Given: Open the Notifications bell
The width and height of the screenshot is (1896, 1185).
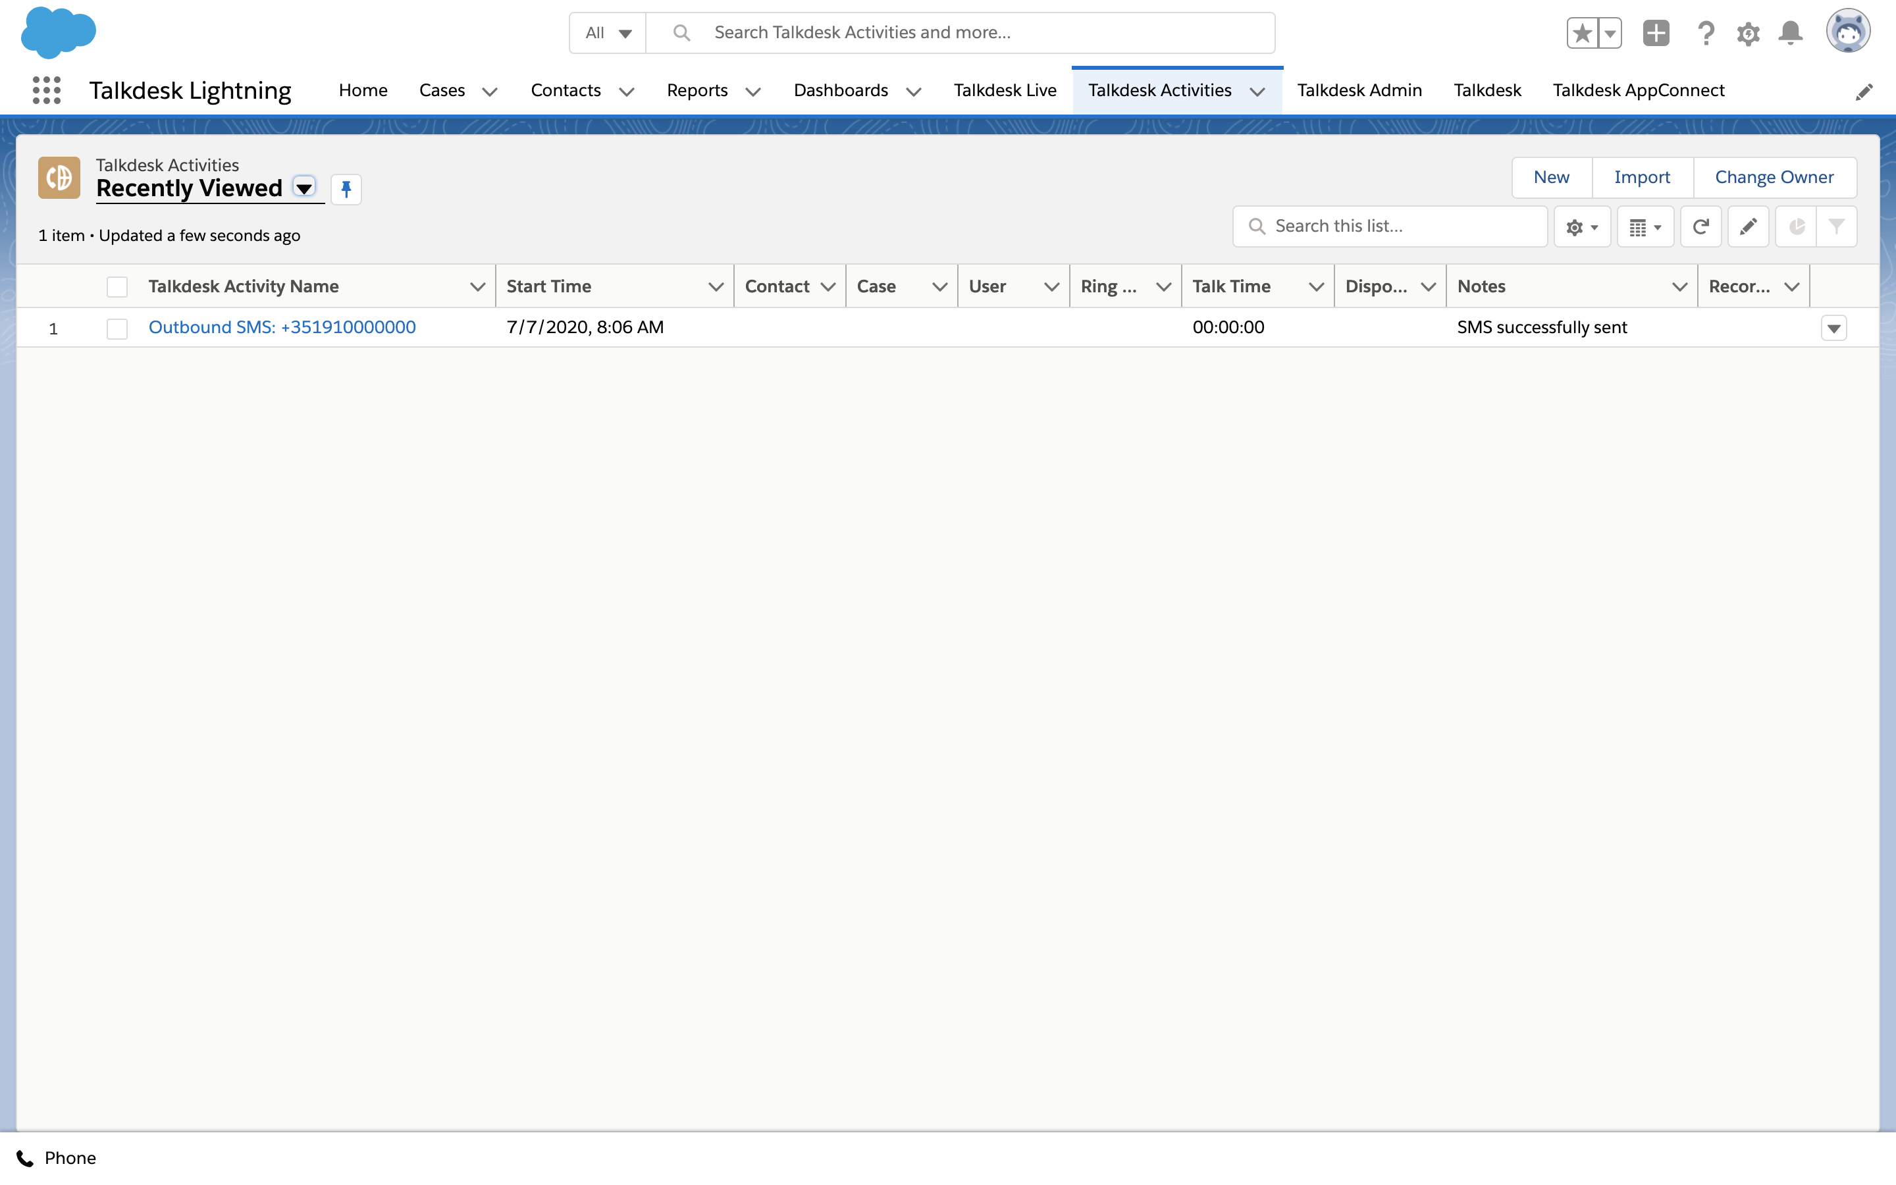Looking at the screenshot, I should coord(1790,33).
